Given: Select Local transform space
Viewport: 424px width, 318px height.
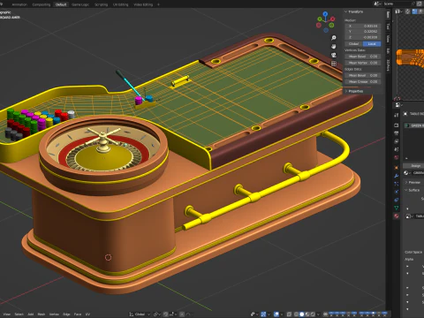Looking at the screenshot, I should pyautogui.click(x=372, y=44).
